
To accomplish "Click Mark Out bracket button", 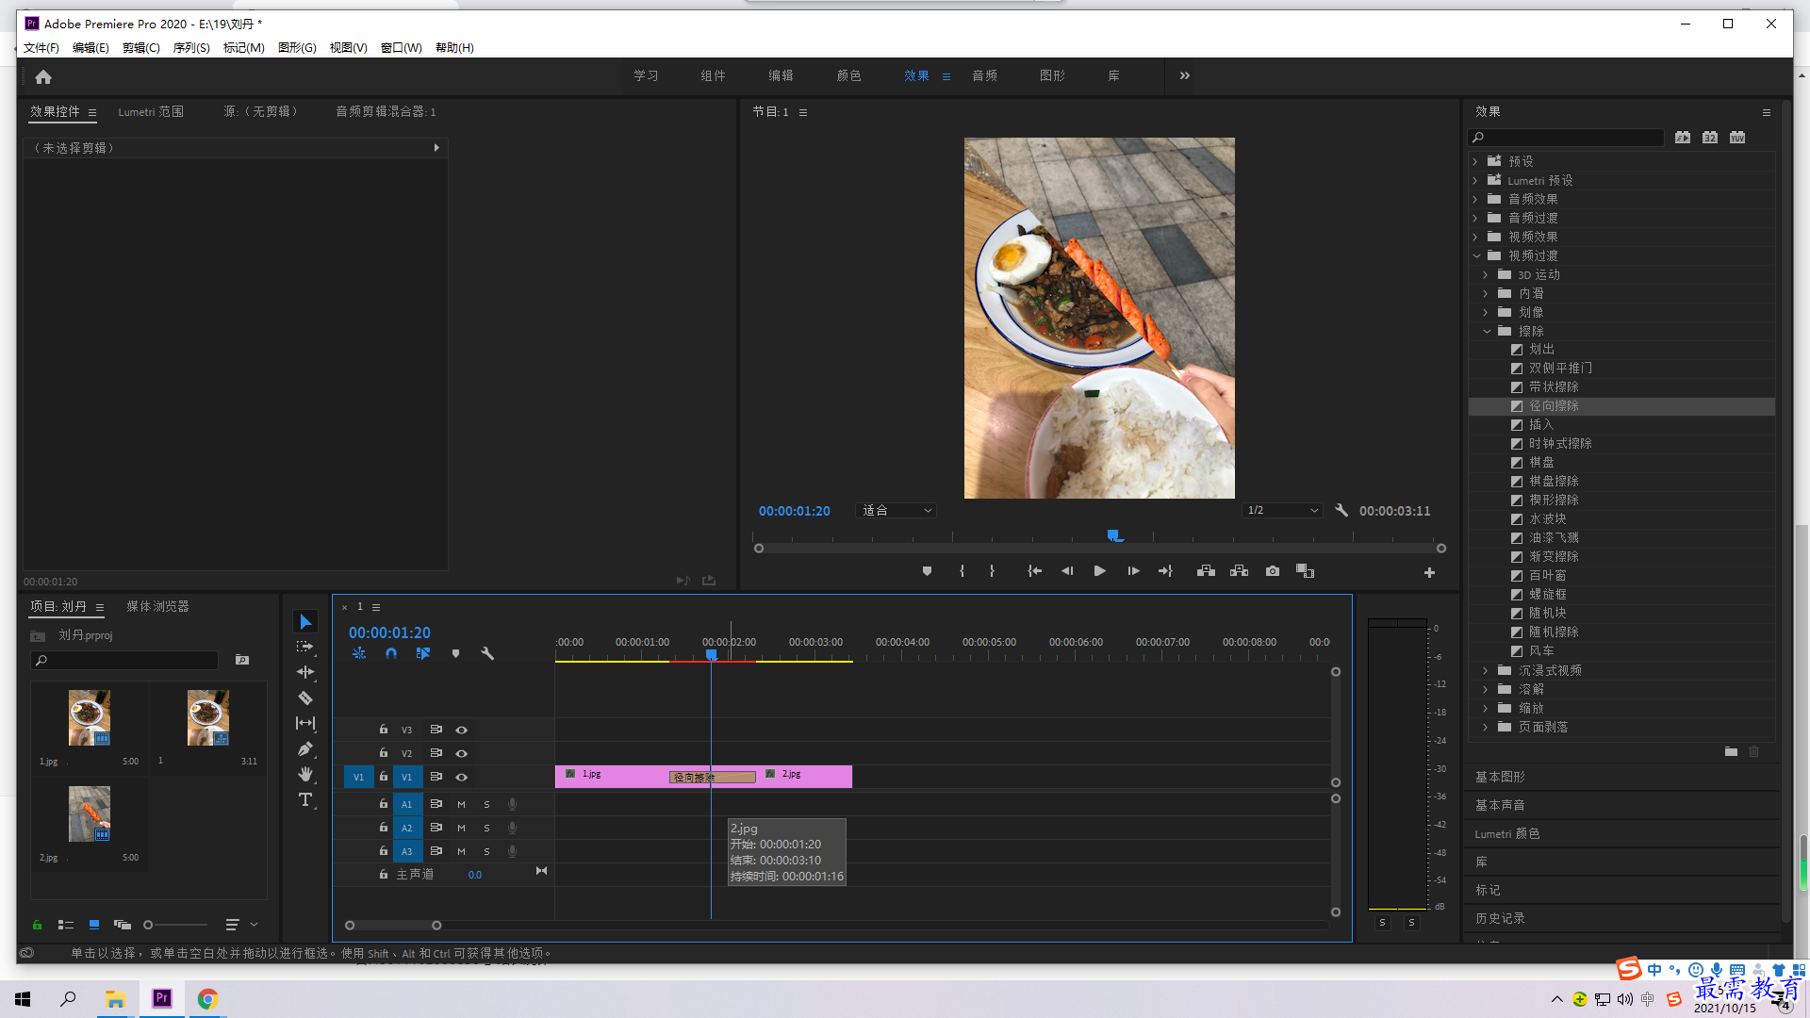I will pos(992,571).
